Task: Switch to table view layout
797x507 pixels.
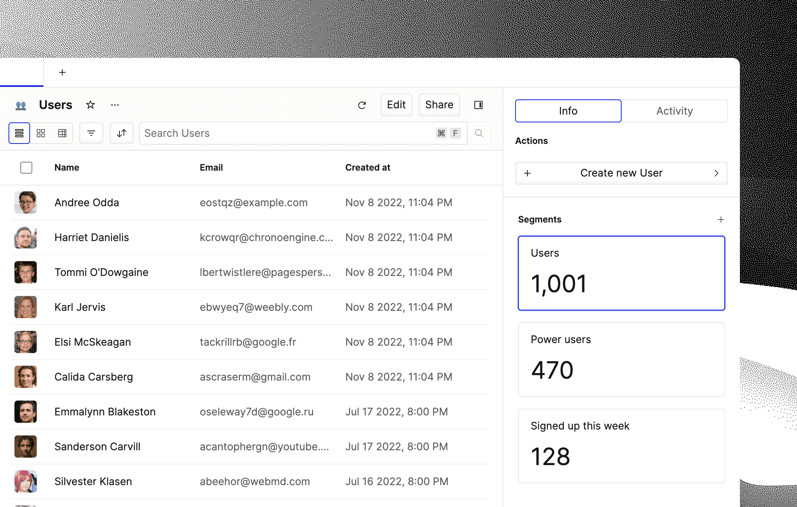Action: tap(62, 133)
